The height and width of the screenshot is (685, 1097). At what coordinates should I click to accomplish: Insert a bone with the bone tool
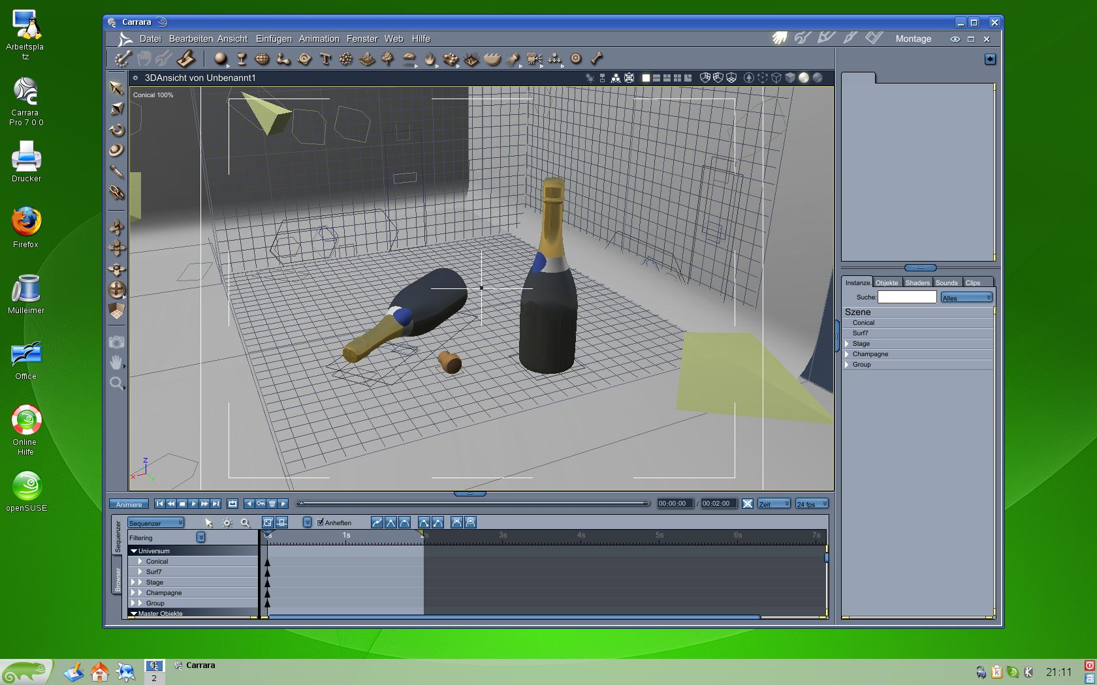pos(597,59)
